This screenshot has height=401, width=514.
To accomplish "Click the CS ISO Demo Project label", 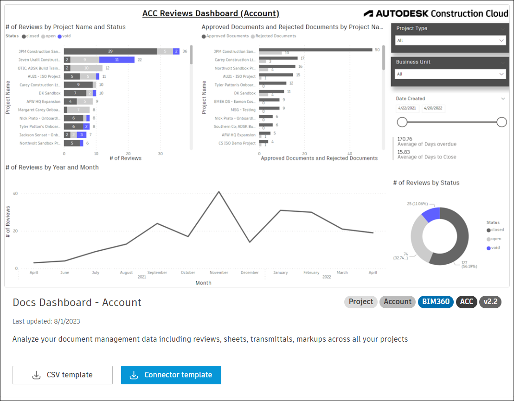I will [x=237, y=143].
